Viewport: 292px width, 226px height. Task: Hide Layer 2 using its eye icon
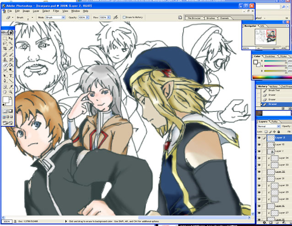tap(259, 137)
